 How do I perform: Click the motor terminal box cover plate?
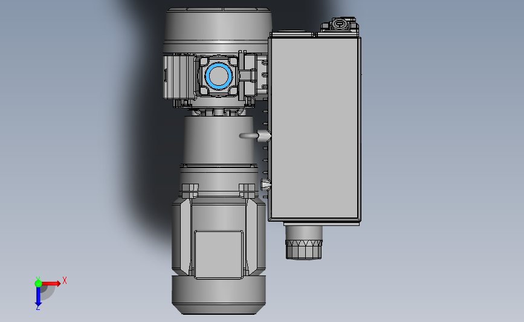[x=219, y=254]
